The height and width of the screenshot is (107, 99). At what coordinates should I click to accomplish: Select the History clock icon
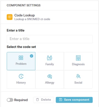[21, 76]
